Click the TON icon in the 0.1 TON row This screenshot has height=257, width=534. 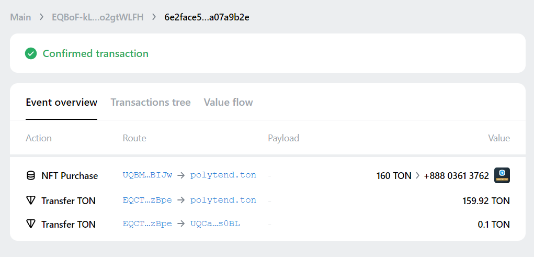click(x=31, y=224)
